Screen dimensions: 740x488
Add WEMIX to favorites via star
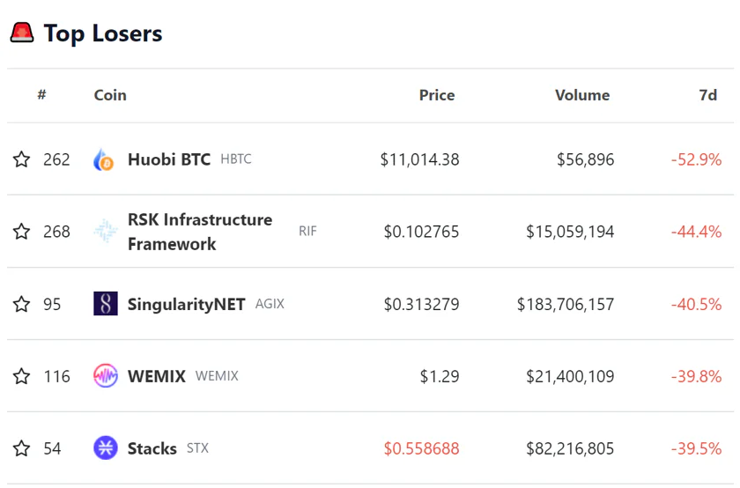click(21, 376)
